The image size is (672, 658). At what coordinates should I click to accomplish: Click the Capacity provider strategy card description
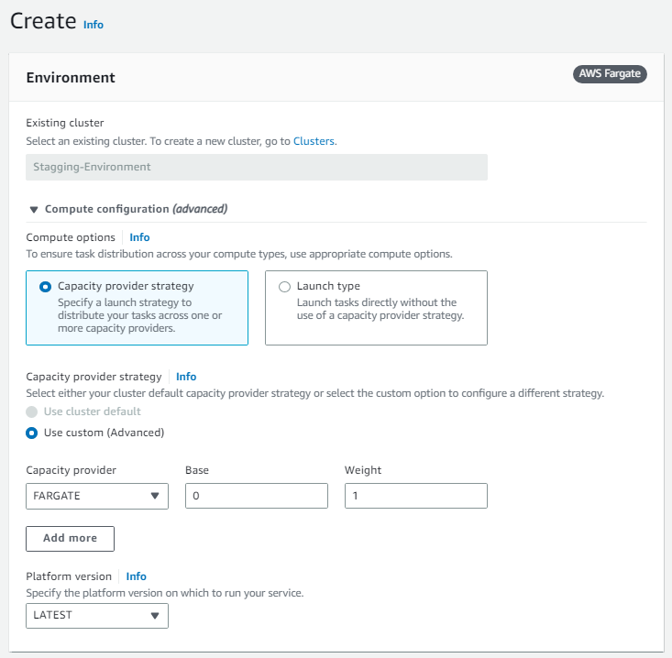(x=140, y=315)
